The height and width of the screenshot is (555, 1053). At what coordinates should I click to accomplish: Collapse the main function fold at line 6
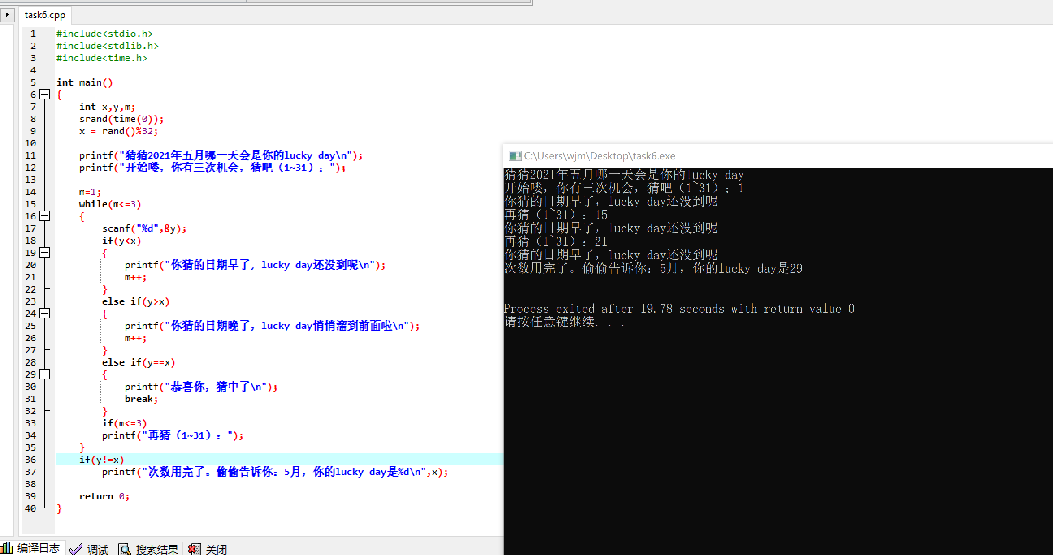[45, 95]
